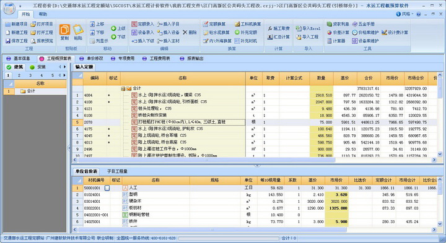Click 插入主材 in edit group
446x243 pixels.
click(x=168, y=41)
